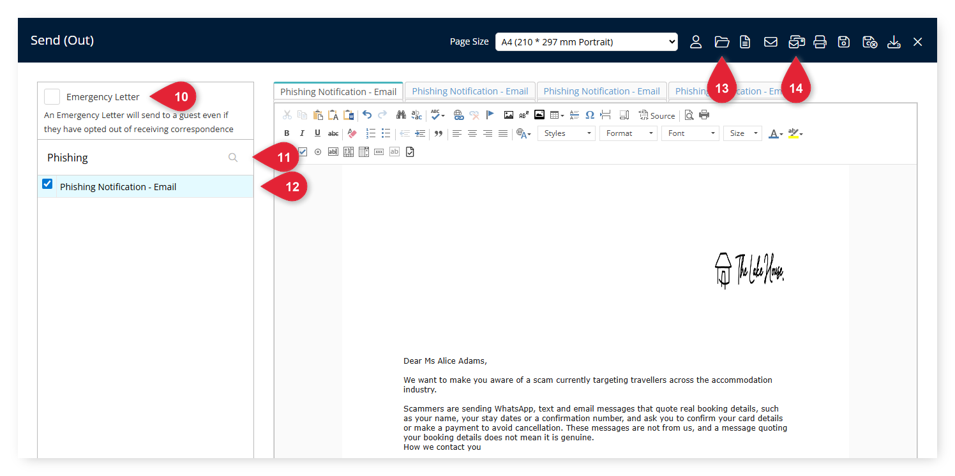Toggle Strikethrough formatting
955x476 pixels.
[333, 133]
